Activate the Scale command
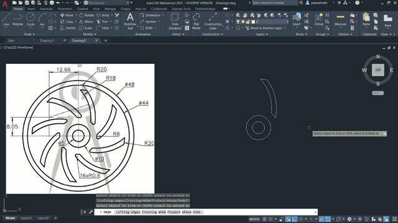The height and width of the screenshot is (223, 398). [x=86, y=28]
